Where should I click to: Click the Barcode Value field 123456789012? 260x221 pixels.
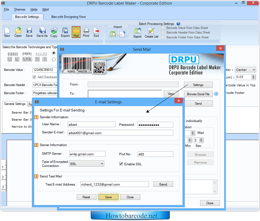pos(45,70)
